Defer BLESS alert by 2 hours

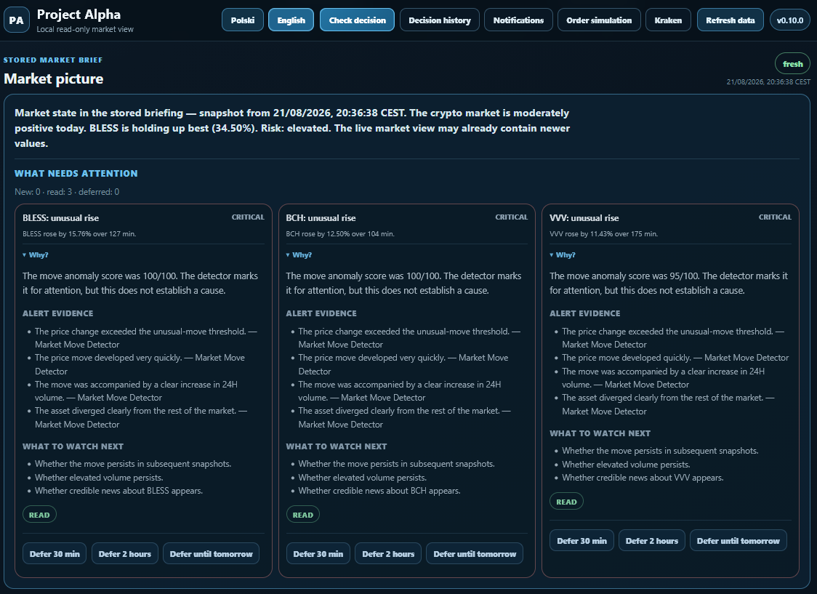click(124, 554)
